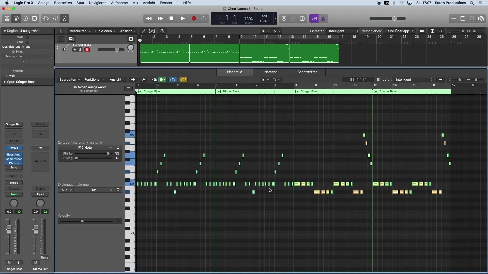Click on bar 8 timeline marker
Screen dimensions: 488x274
click(x=274, y=85)
